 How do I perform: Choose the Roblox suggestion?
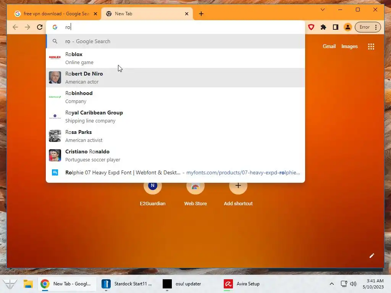point(175,58)
